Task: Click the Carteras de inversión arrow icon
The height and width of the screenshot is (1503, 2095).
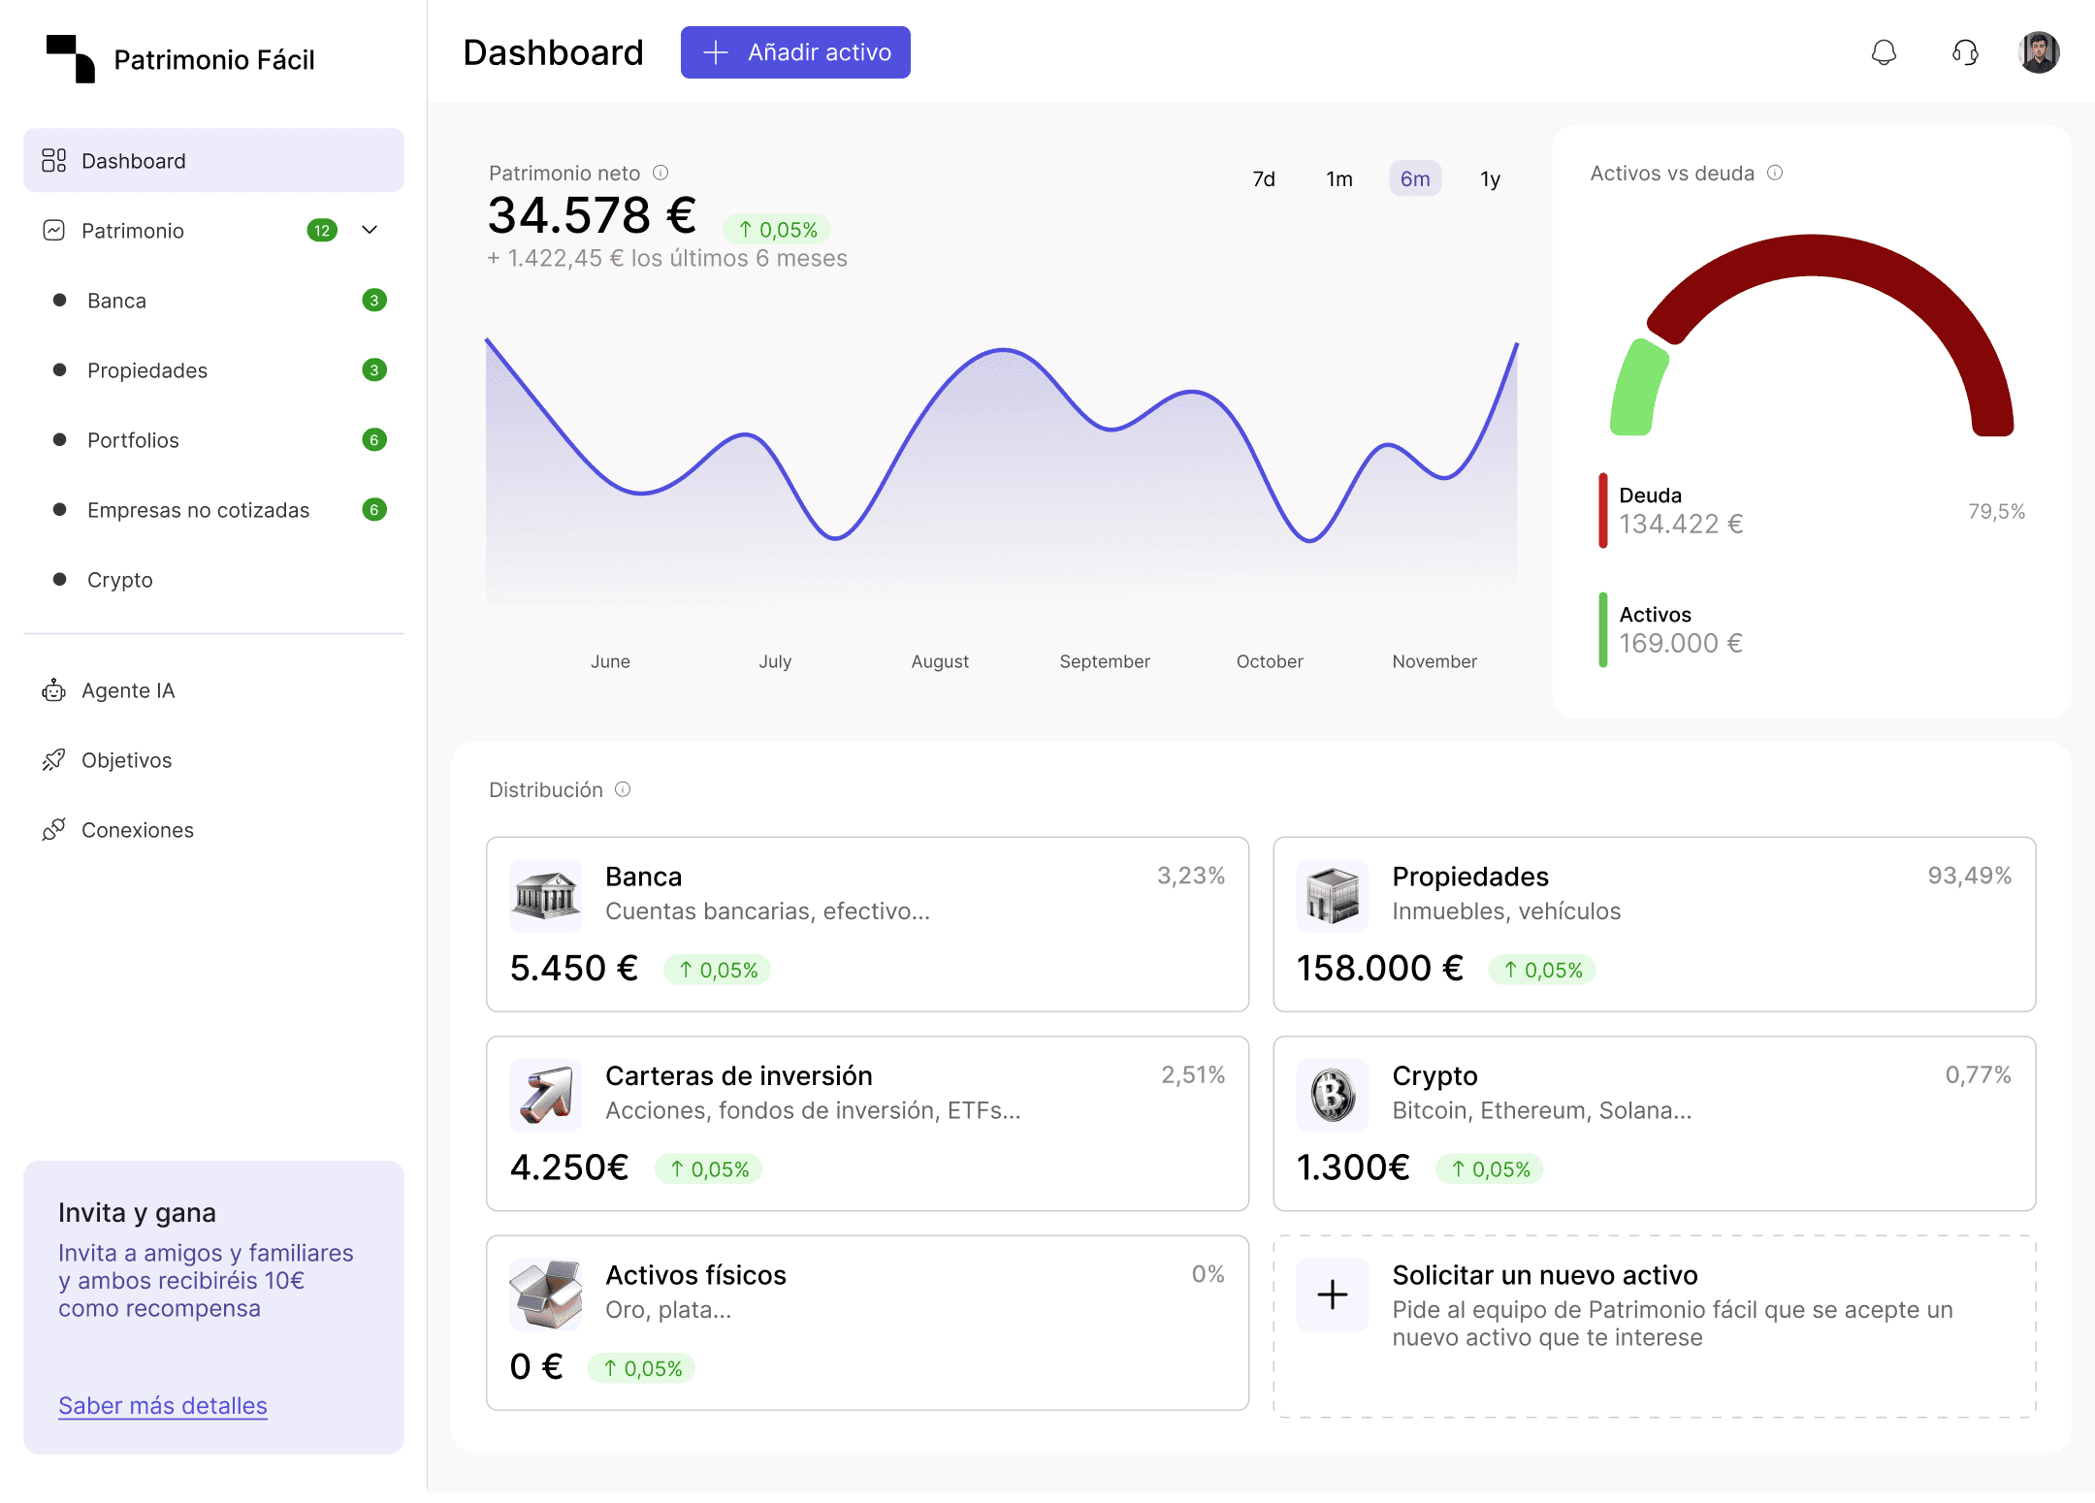Action: point(546,1095)
